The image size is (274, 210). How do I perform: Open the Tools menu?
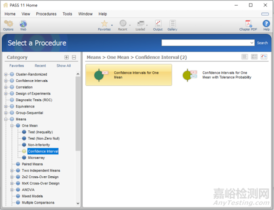point(67,14)
